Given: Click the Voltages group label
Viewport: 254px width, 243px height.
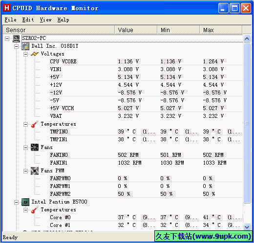Looking at the screenshot, I should click(52, 54).
